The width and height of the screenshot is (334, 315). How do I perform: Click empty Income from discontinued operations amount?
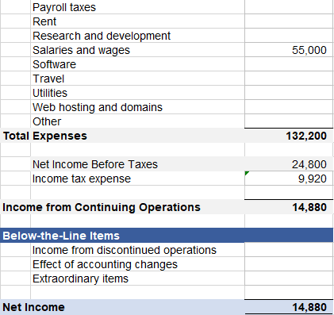coord(289,250)
